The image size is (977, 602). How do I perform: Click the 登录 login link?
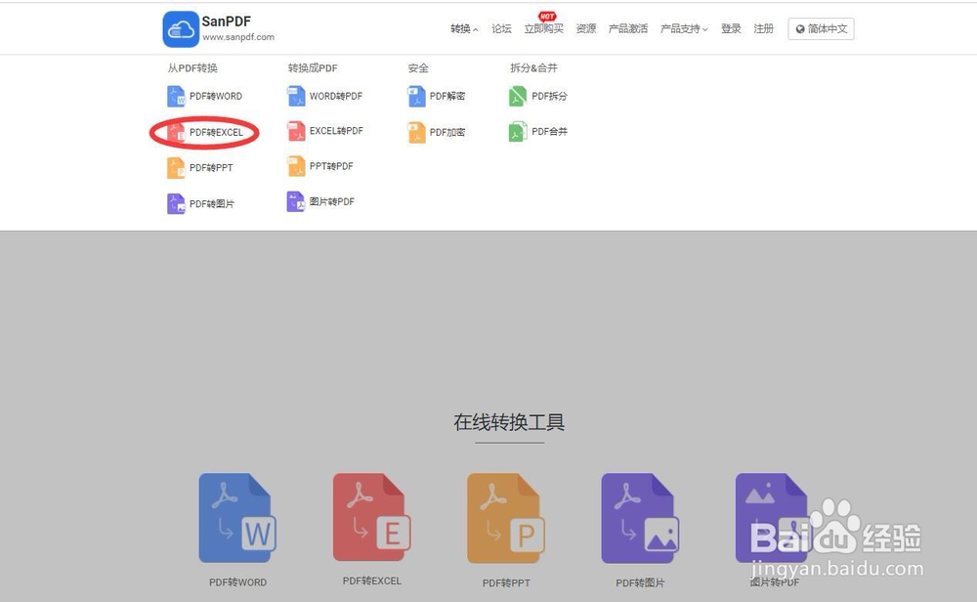pyautogui.click(x=731, y=28)
